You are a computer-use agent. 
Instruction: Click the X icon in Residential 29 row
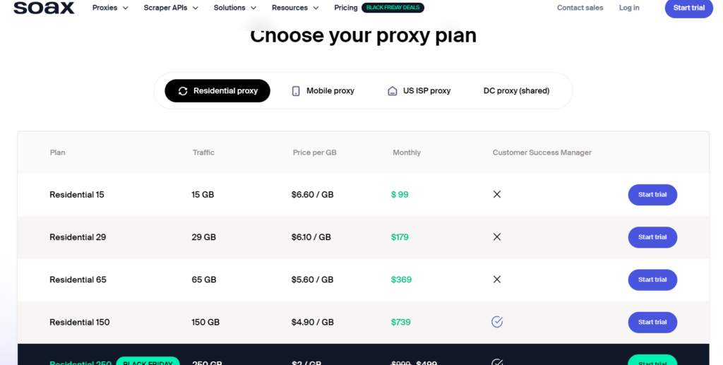pyautogui.click(x=497, y=237)
